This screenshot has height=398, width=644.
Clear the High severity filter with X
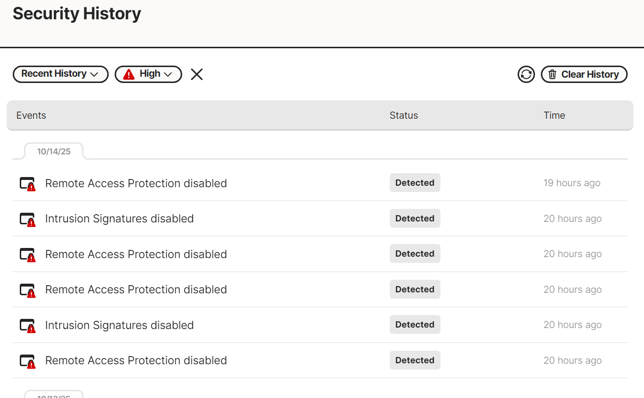[x=197, y=74]
